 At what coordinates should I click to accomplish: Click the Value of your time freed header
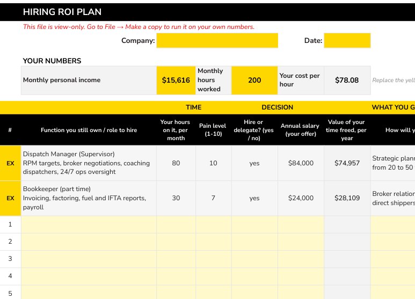coord(347,130)
